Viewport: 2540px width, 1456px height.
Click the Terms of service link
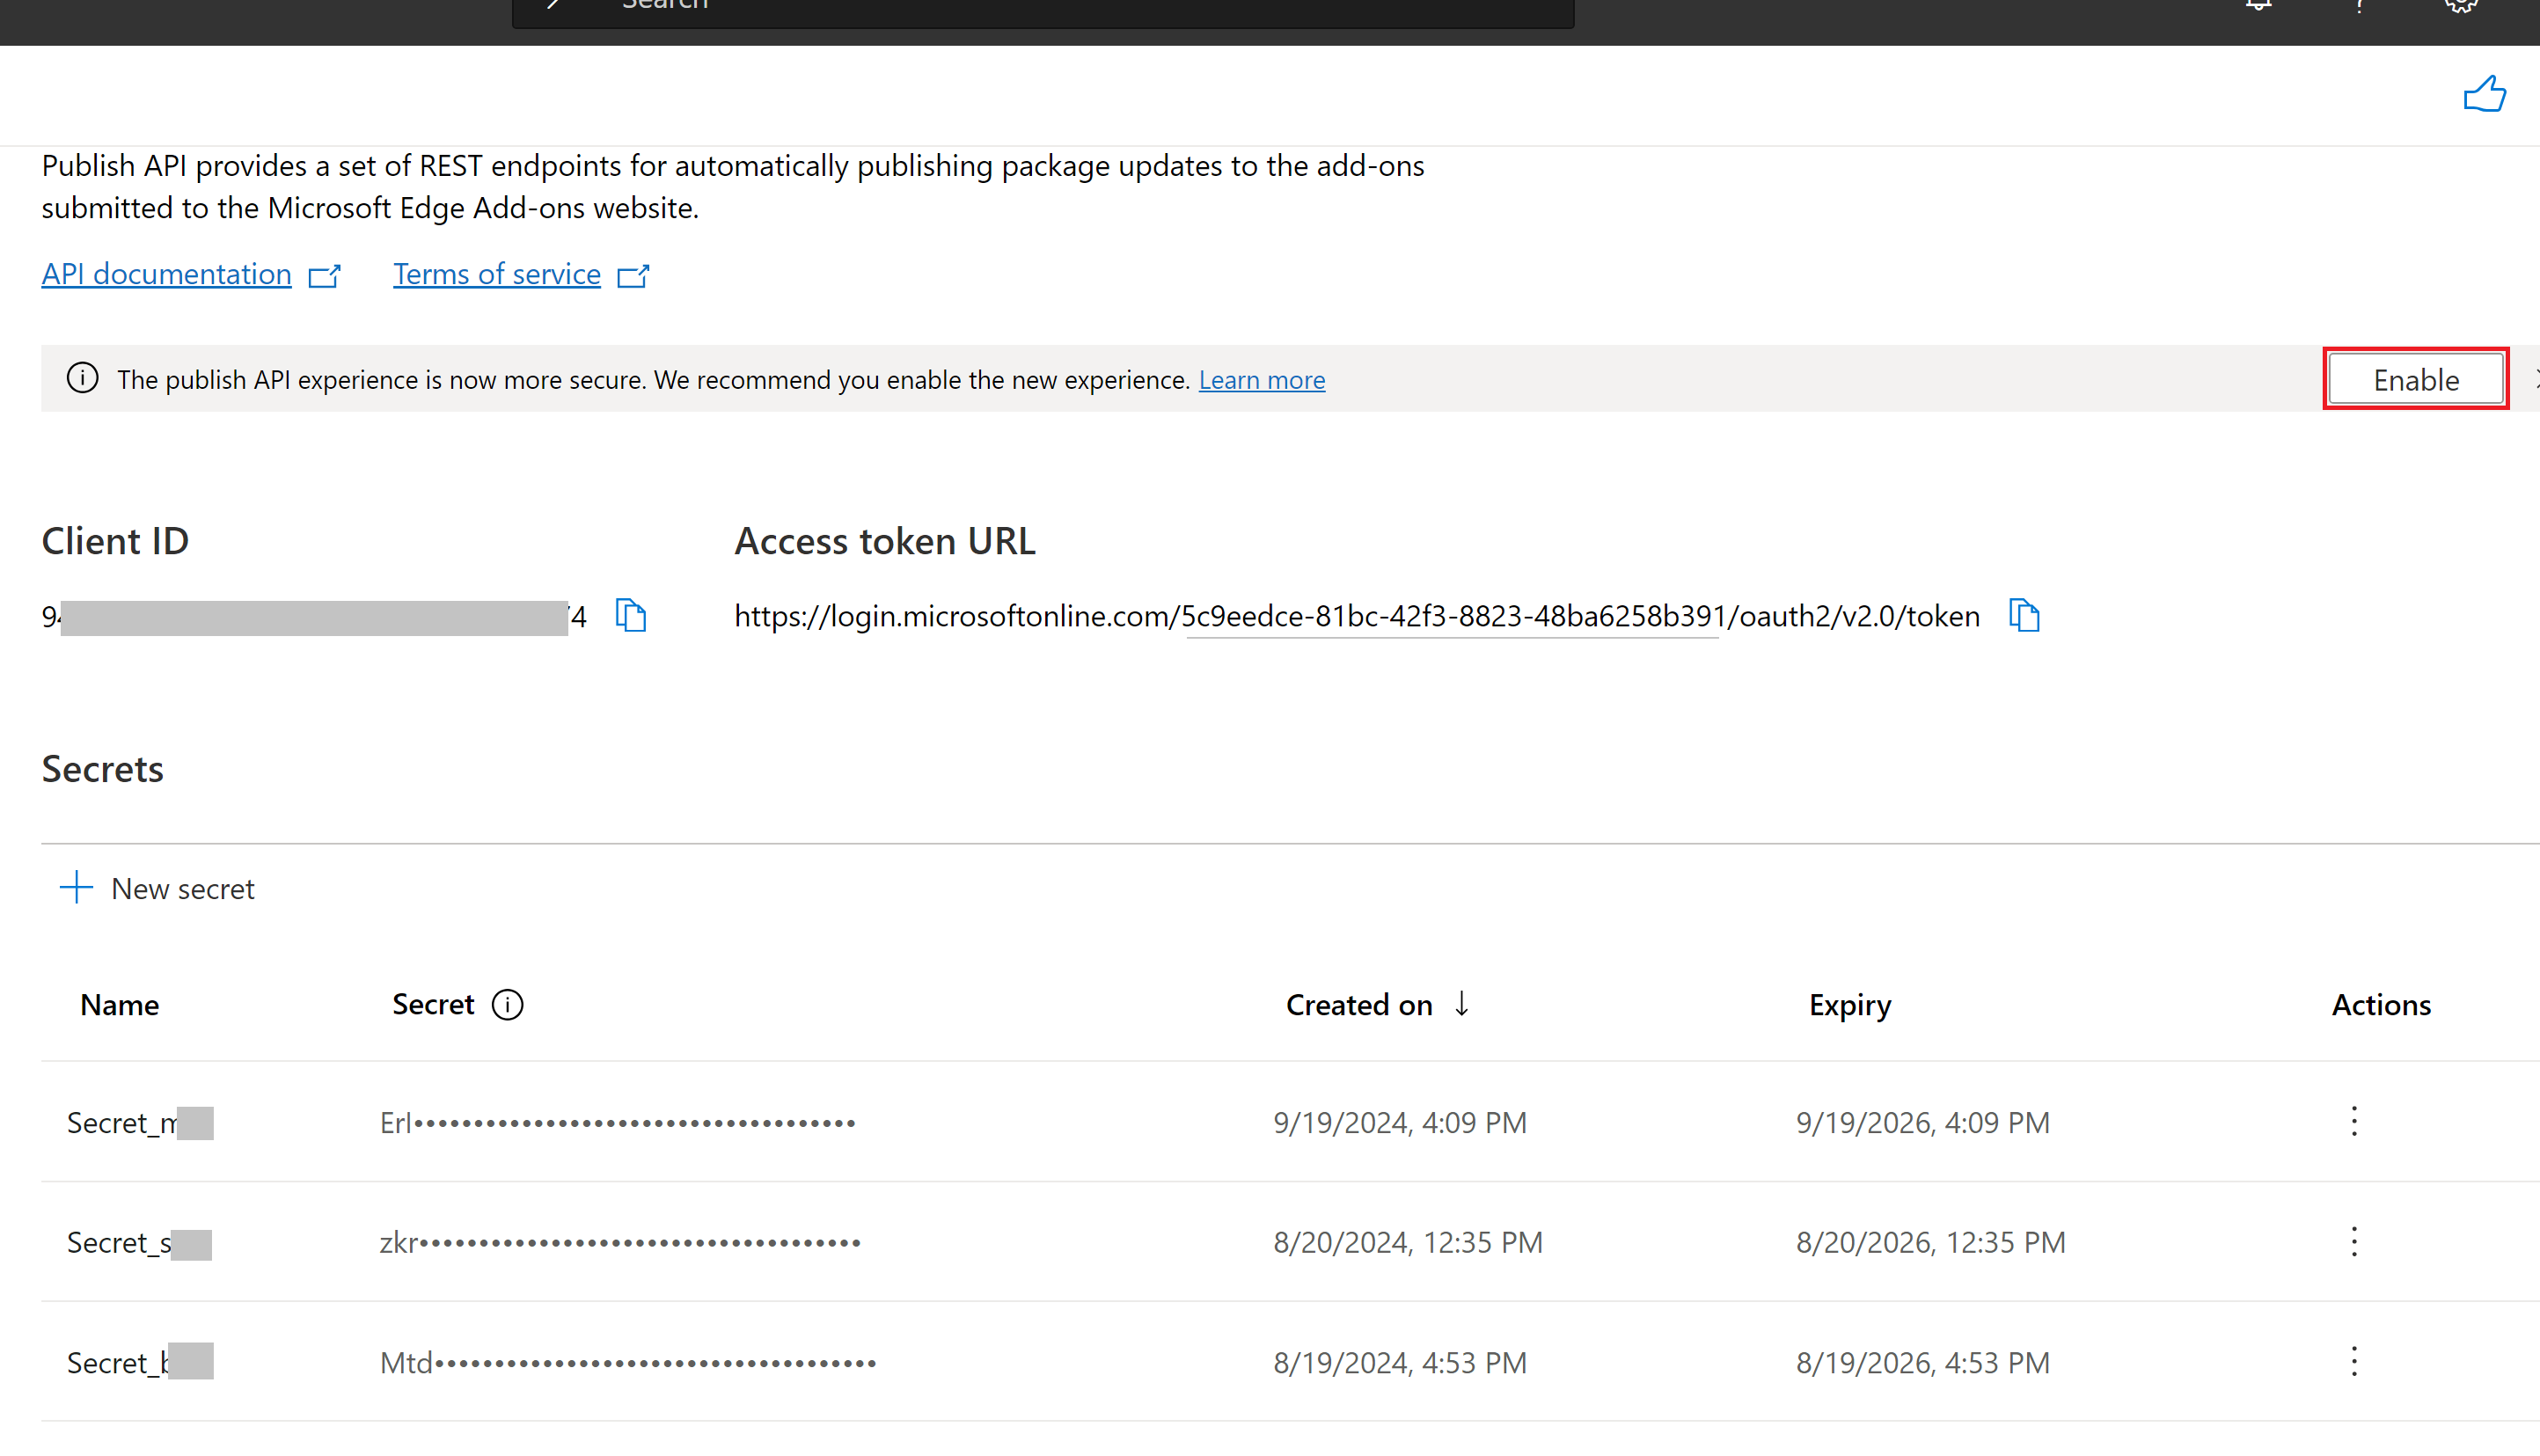pos(494,274)
